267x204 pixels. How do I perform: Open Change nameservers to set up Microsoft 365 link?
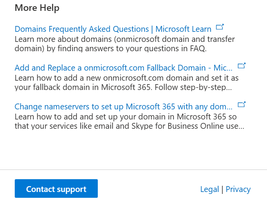123,107
